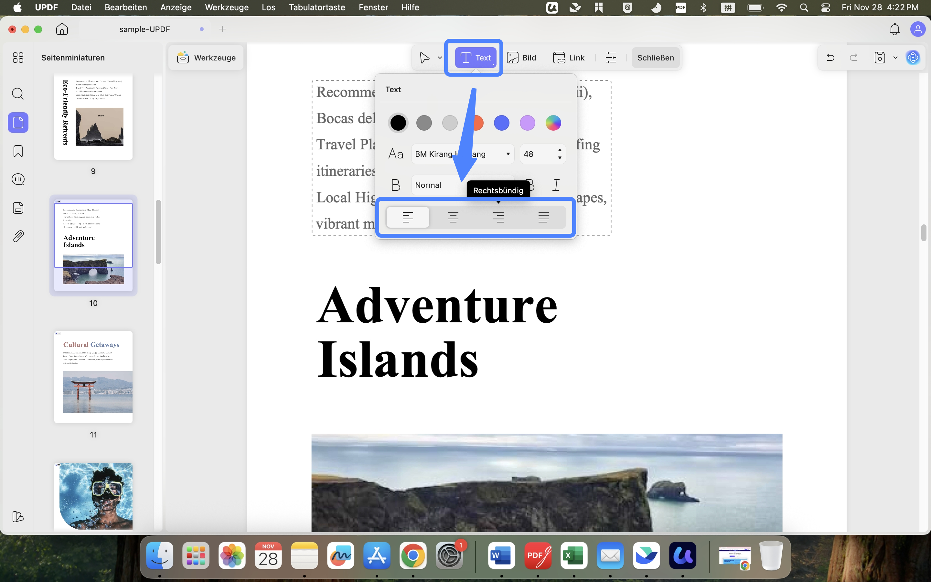Open the attachments panel

[x=18, y=236]
